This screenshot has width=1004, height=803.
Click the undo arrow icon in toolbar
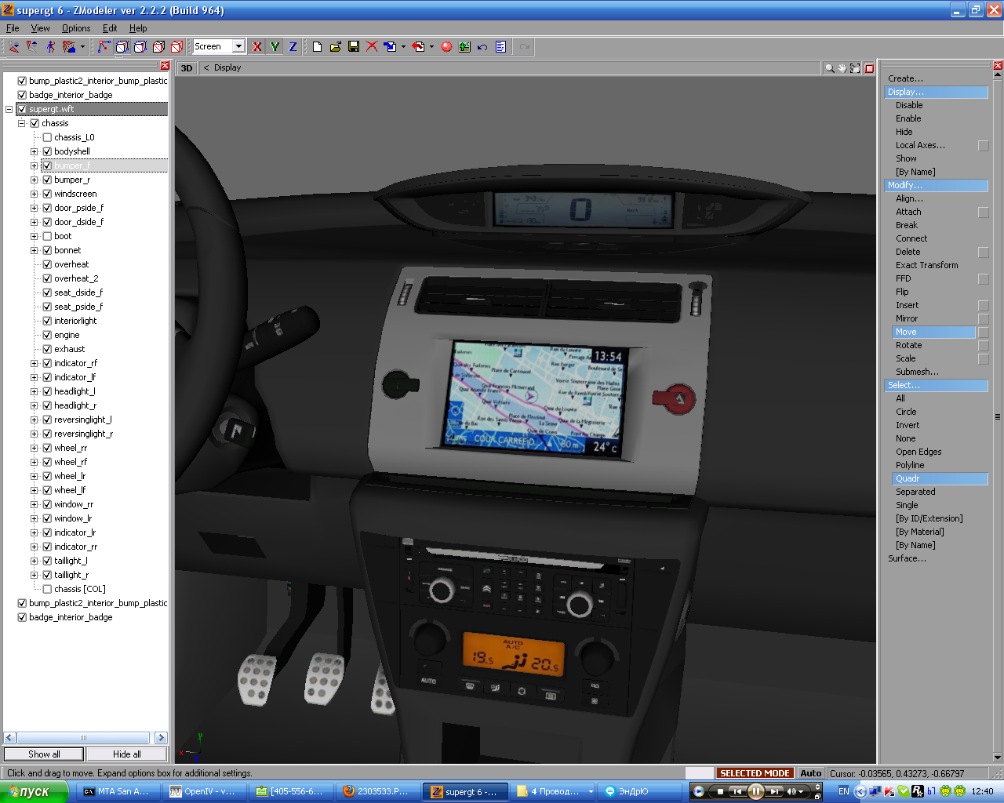click(482, 47)
